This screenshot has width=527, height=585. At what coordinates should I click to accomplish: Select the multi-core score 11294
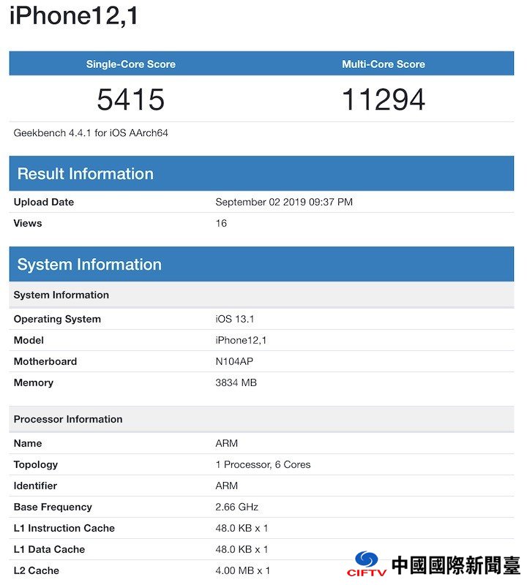pos(384,99)
